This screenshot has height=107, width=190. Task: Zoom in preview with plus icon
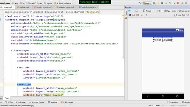point(183,15)
